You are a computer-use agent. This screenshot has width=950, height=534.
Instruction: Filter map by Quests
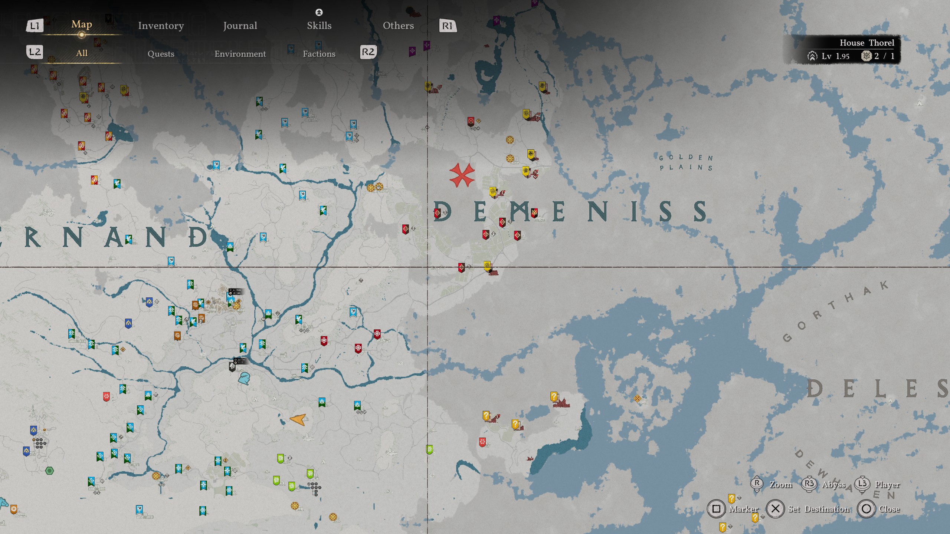pyautogui.click(x=161, y=54)
